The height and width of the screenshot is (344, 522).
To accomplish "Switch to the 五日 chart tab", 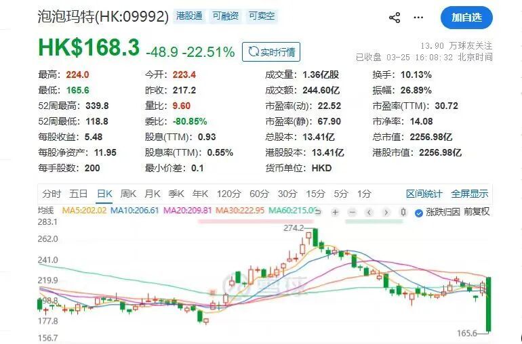I will [79, 193].
